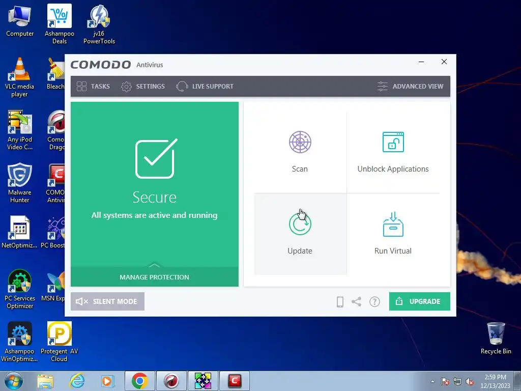Open the Tasks menu in Comodo

pyautogui.click(x=93, y=87)
